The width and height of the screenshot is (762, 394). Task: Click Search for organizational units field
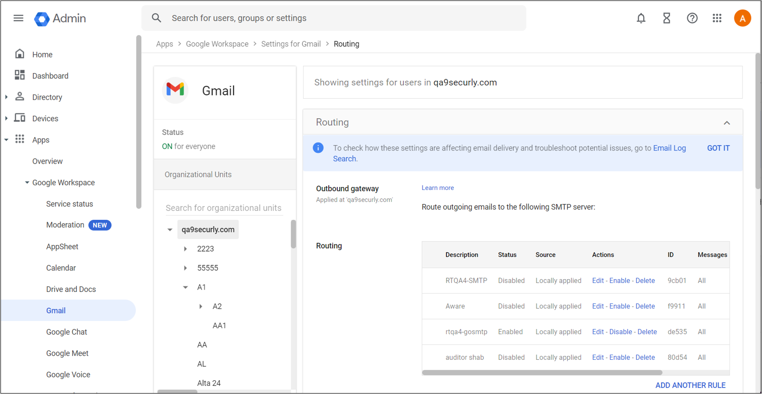[223, 208]
